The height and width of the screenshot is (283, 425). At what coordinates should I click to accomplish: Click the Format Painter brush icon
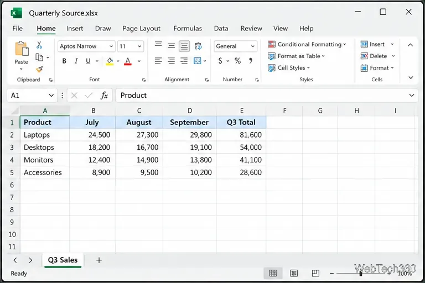pos(40,69)
